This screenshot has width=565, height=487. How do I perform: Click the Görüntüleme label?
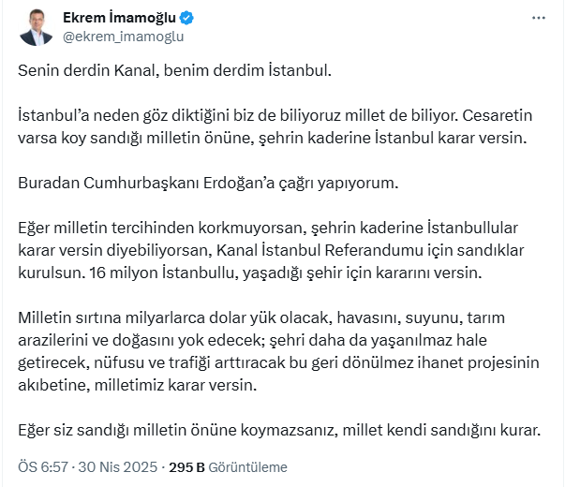247,467
